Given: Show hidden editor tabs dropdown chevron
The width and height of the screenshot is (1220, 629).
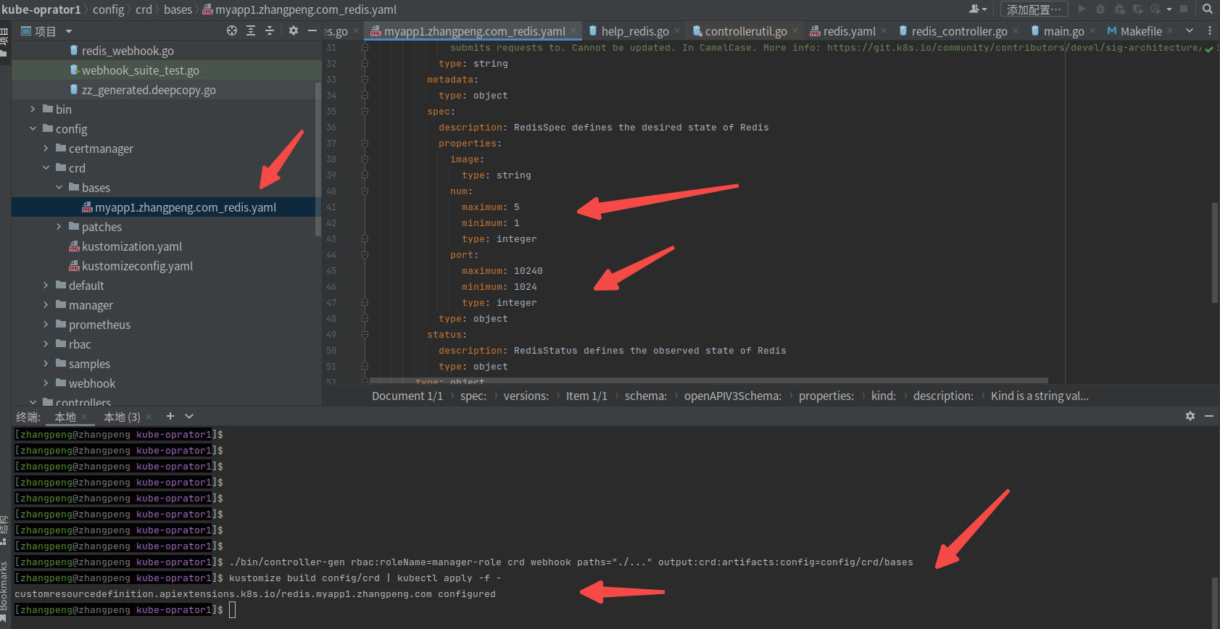Looking at the screenshot, I should [1190, 30].
